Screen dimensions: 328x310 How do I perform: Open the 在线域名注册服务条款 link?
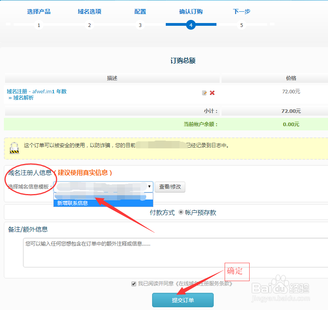click(x=204, y=283)
